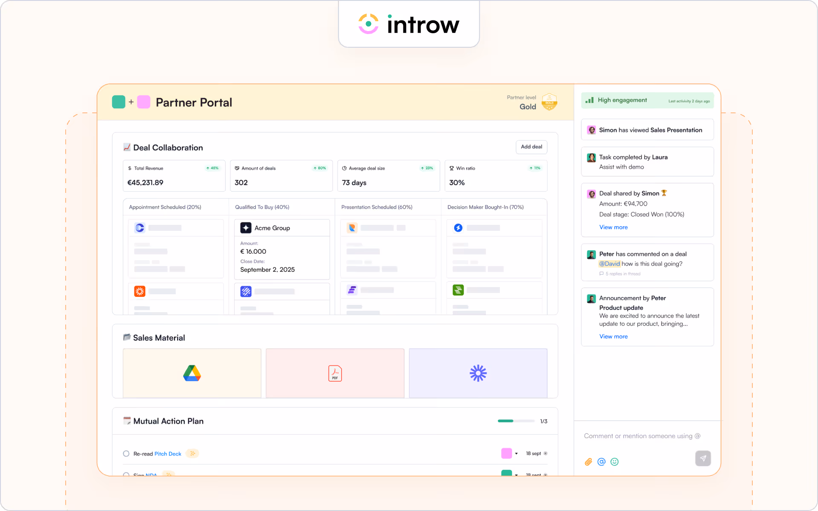Viewport: 818px width, 511px height.
Task: Click the blue starburst app icon
Action: click(478, 373)
